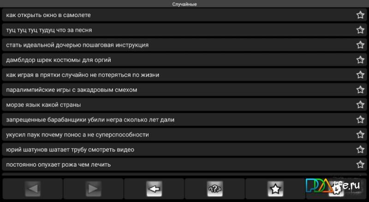Open settings gear button in bottom toolbar
The height and width of the screenshot is (202, 369).
[336, 189]
